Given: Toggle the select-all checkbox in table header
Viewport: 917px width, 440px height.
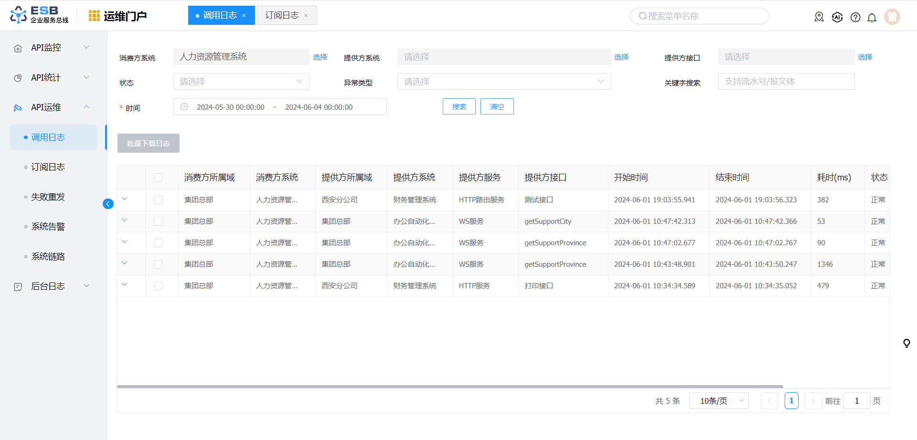Looking at the screenshot, I should [158, 178].
